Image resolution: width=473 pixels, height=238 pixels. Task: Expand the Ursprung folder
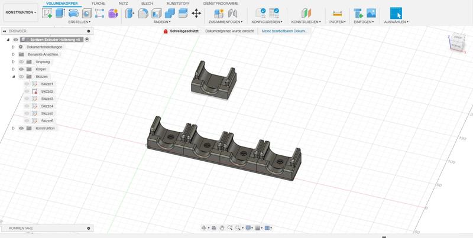point(13,62)
